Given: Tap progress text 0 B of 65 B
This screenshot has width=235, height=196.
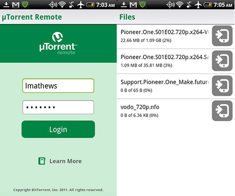Looking at the screenshot, I should (x=136, y=90).
